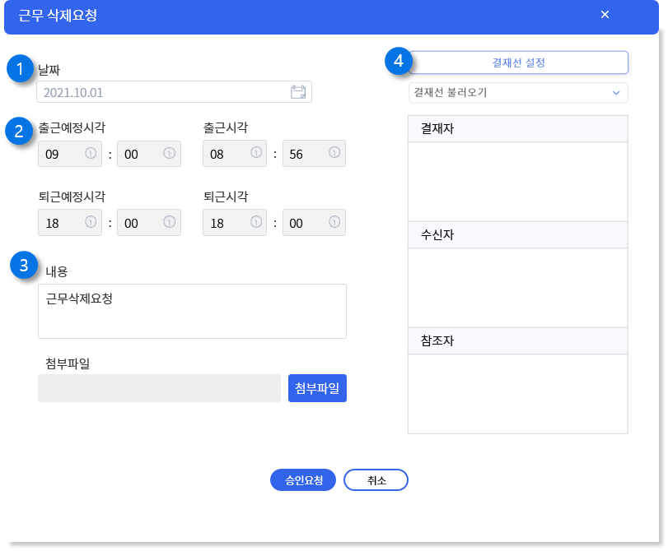
Task: Click the 날짜 field showing 2021.10.01
Action: point(175,92)
